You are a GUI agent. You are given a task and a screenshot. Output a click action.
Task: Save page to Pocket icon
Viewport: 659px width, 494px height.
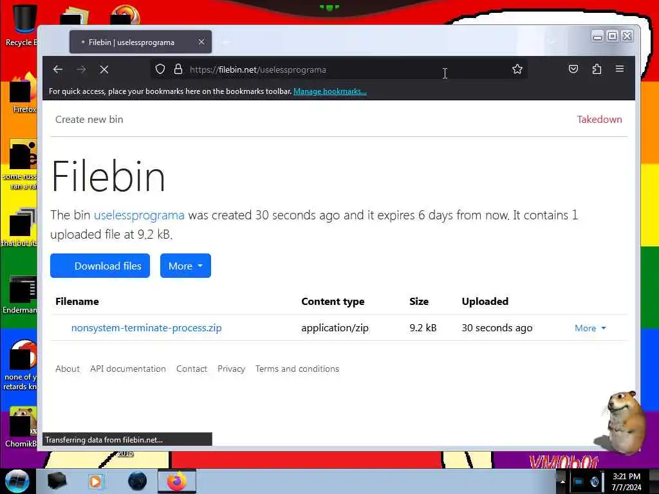pyautogui.click(x=573, y=69)
